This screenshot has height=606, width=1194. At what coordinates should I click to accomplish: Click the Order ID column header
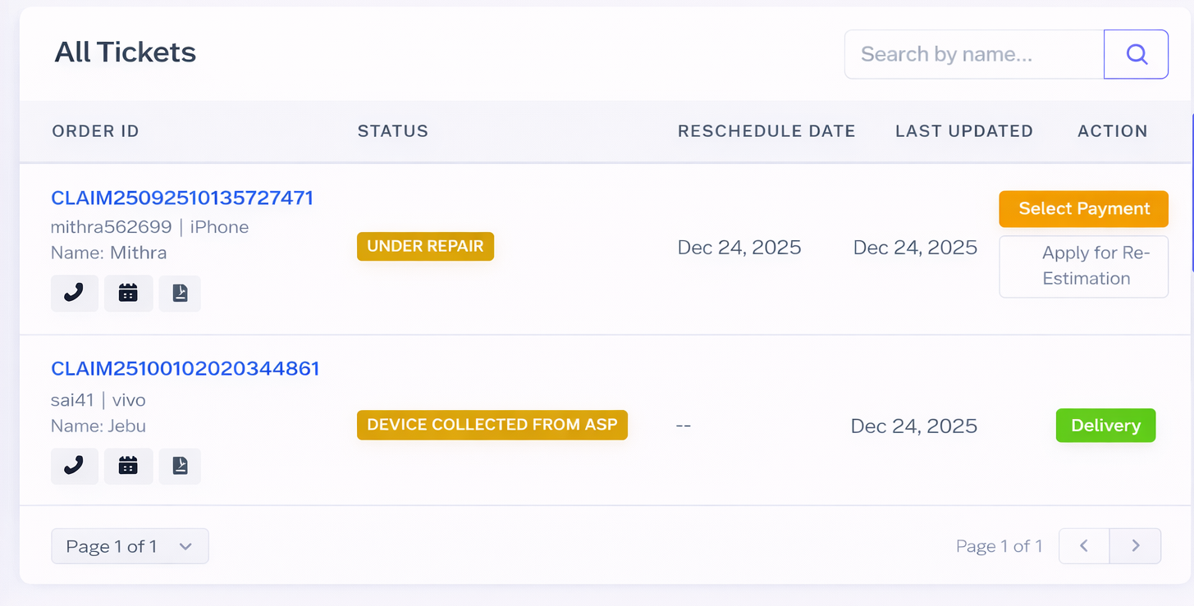tap(95, 131)
